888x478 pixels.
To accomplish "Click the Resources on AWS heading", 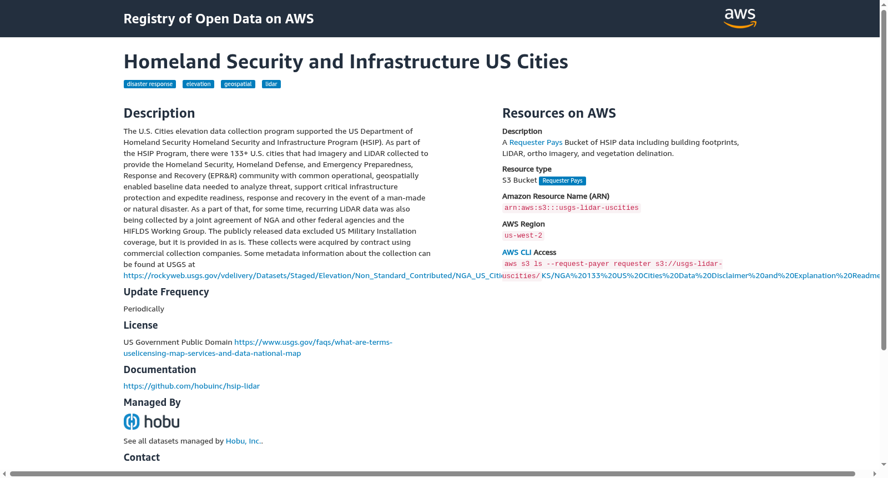I will click(x=559, y=113).
